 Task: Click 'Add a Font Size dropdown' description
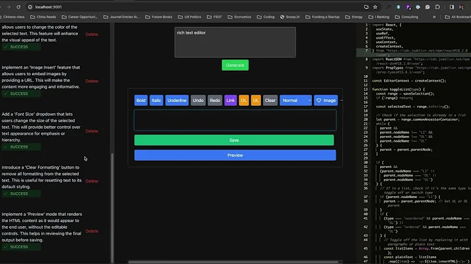point(41,127)
